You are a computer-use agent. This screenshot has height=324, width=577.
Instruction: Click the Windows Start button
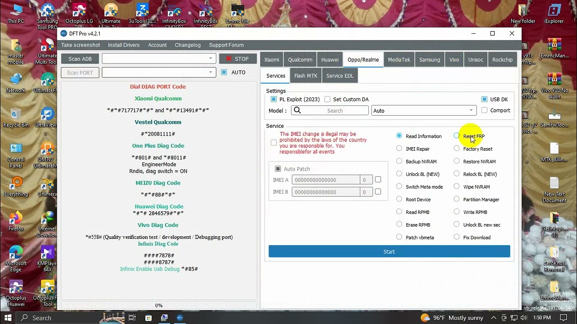(x=8, y=318)
